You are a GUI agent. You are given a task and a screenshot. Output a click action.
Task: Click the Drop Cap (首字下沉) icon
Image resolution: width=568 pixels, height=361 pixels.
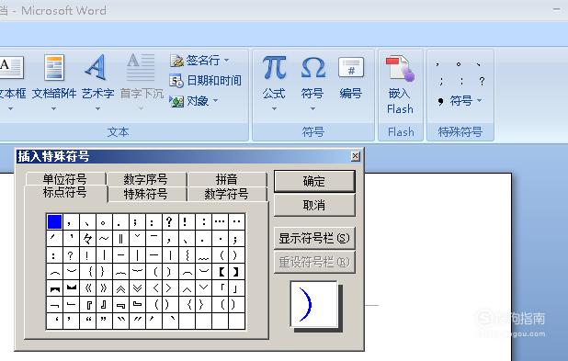click(x=142, y=68)
